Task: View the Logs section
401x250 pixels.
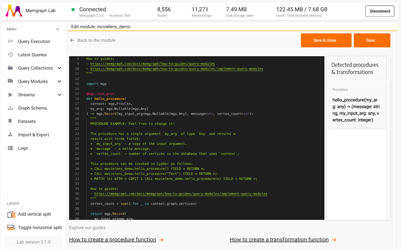Action: point(23,148)
